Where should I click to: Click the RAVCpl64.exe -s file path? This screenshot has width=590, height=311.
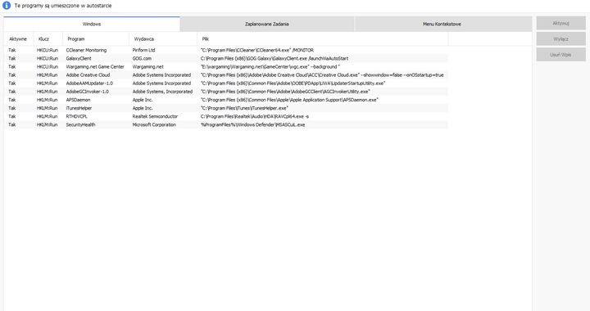255,116
